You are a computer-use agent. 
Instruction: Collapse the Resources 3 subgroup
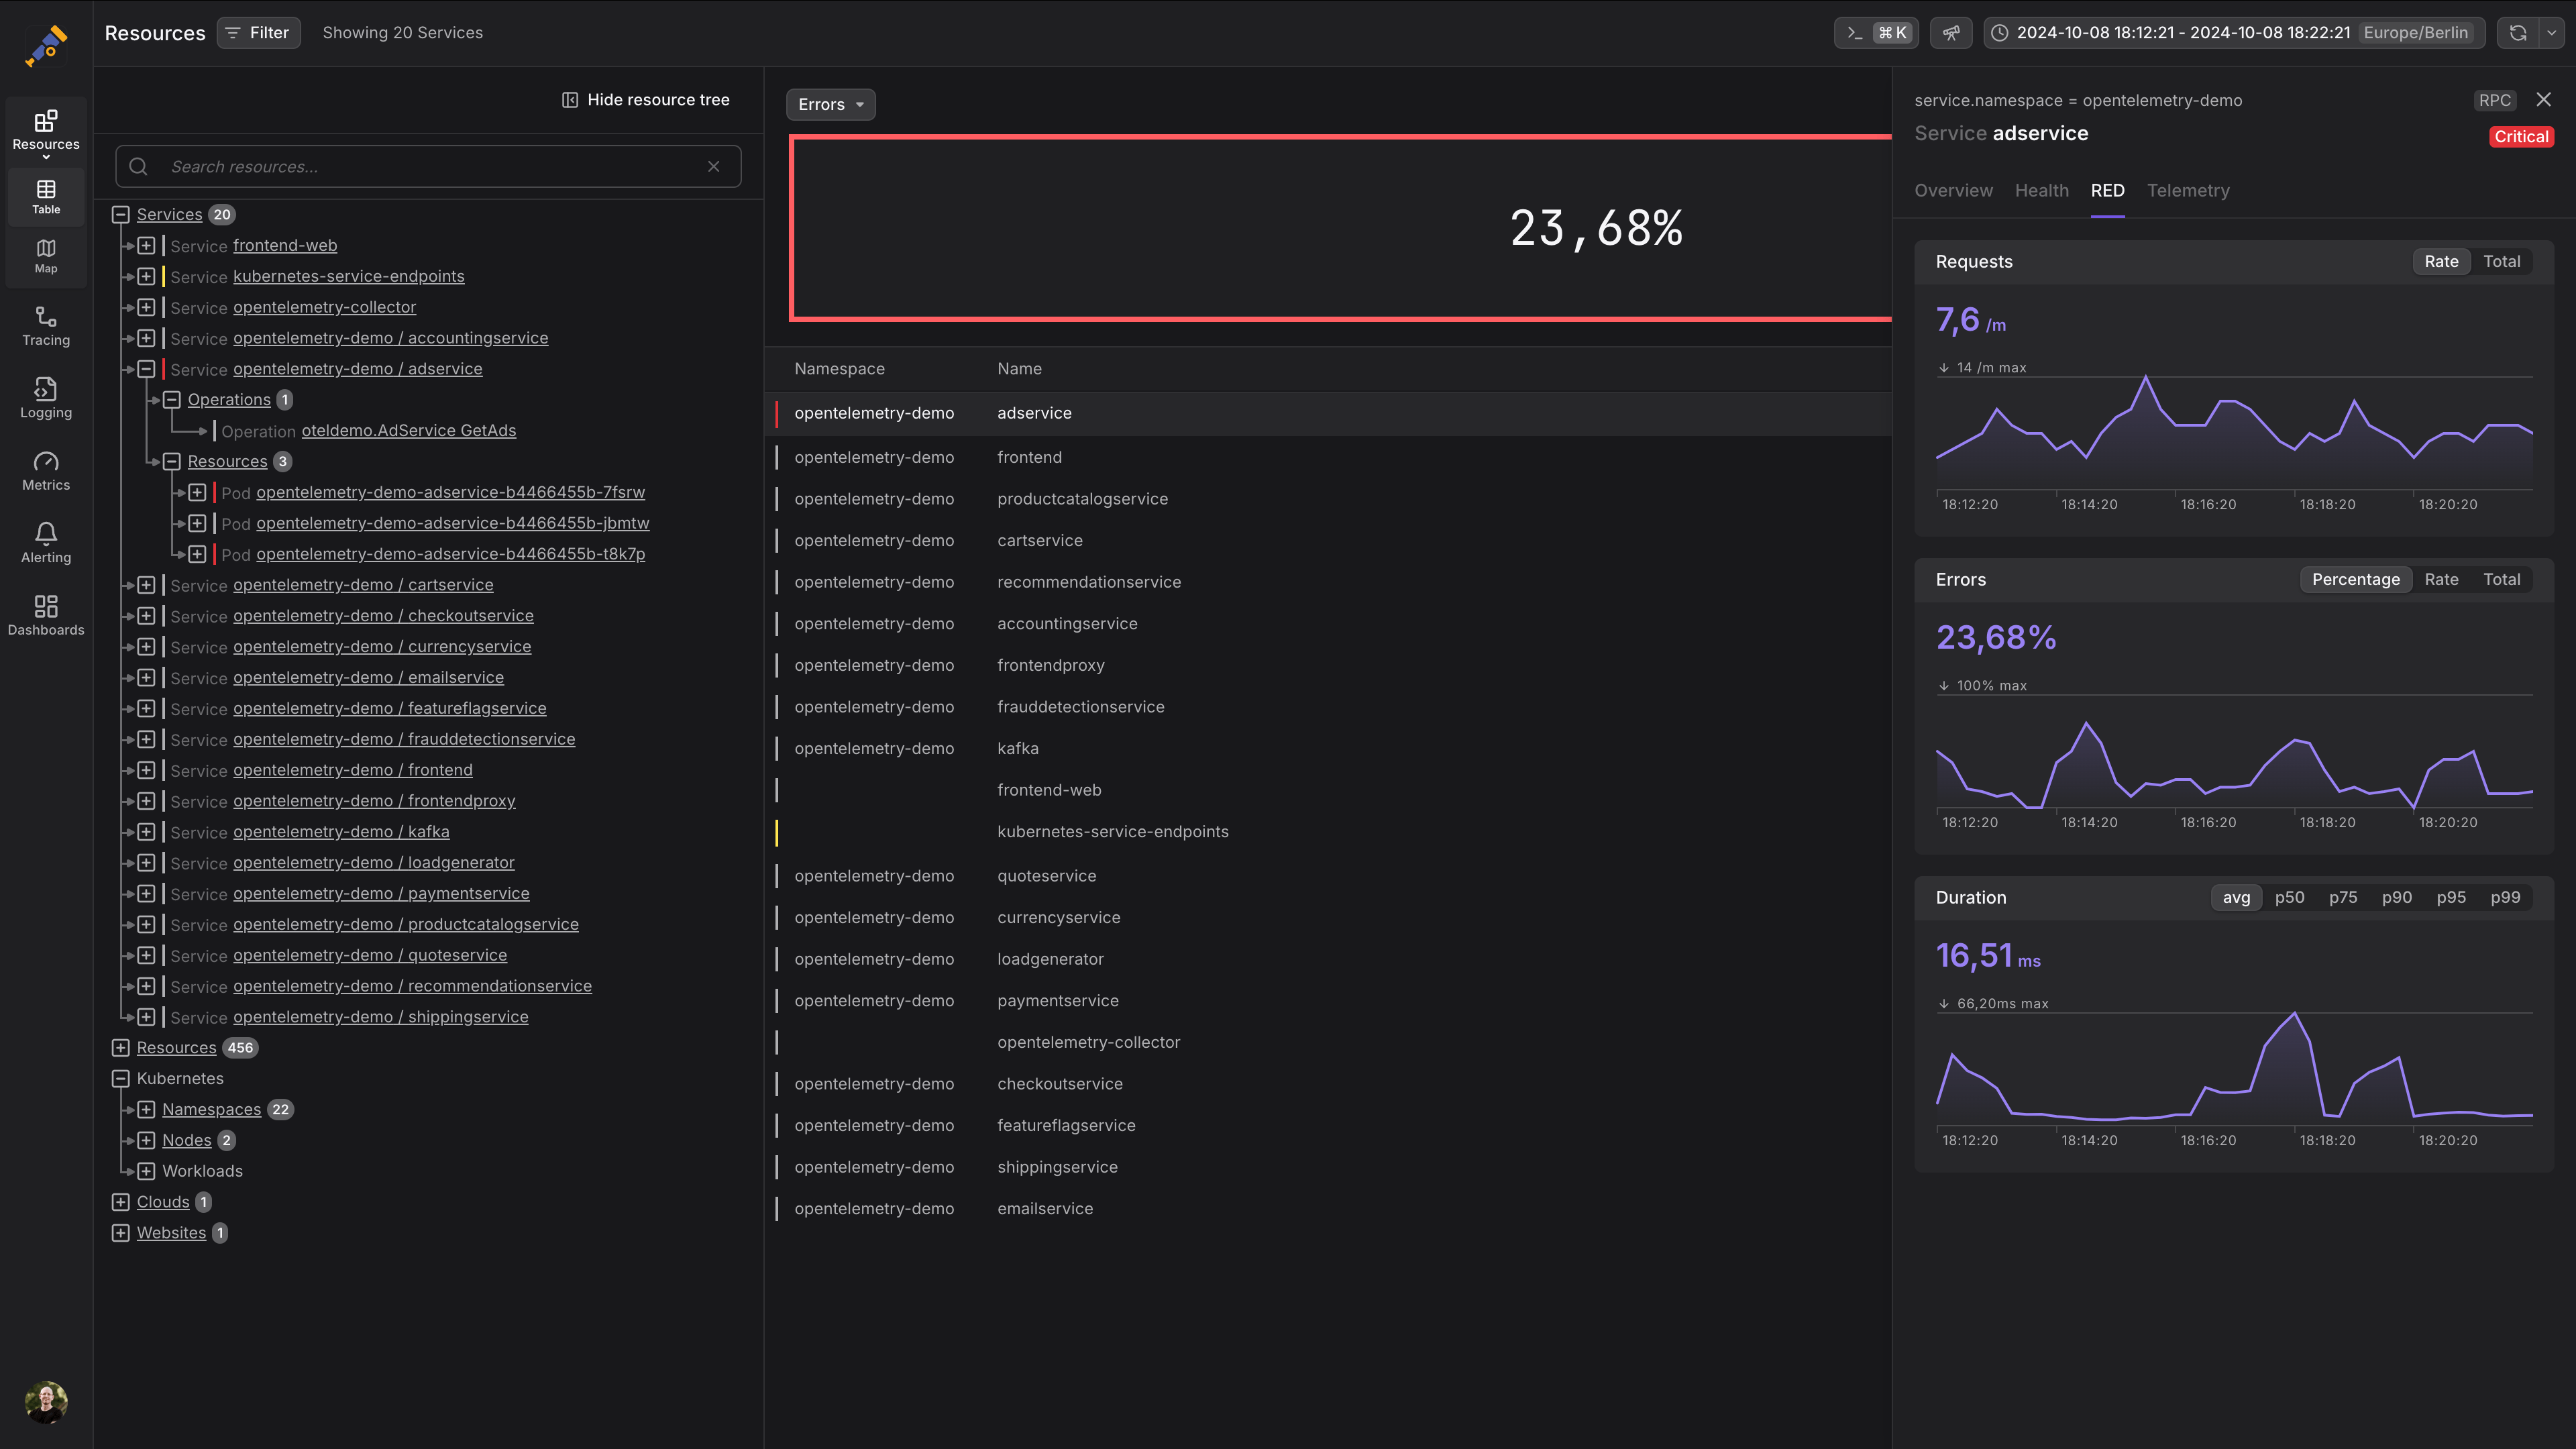172,462
